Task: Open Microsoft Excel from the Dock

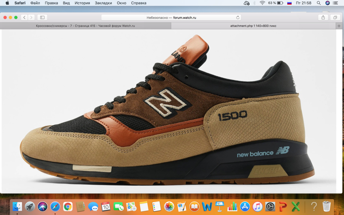Action: tap(296, 206)
